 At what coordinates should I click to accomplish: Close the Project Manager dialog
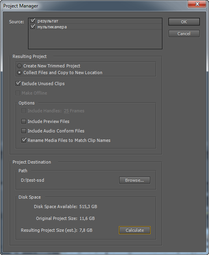197,4
